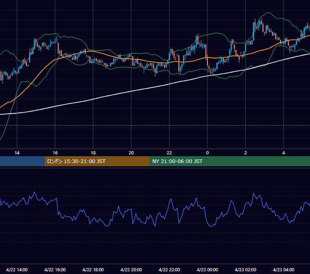Click the 4/22 22:00 timestamp label
Screen dimensions: 310x274
tap(169, 269)
